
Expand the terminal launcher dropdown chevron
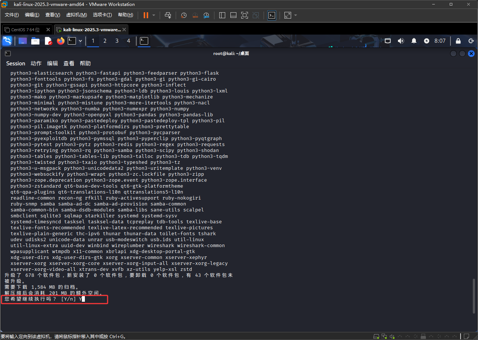(x=80, y=41)
